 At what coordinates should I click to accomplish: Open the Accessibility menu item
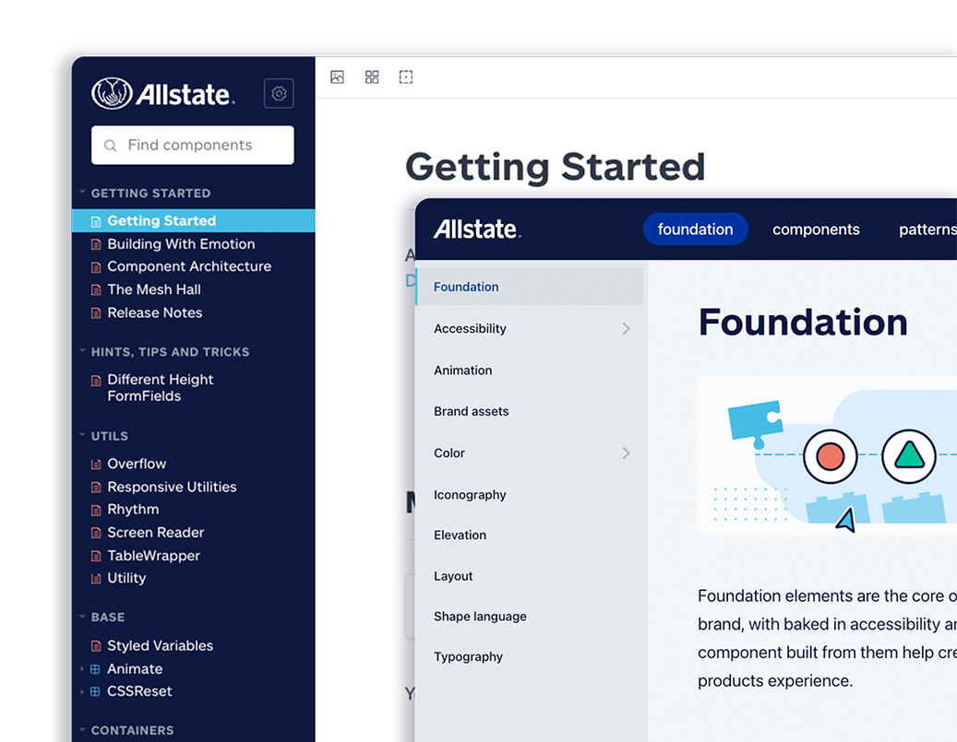470,329
